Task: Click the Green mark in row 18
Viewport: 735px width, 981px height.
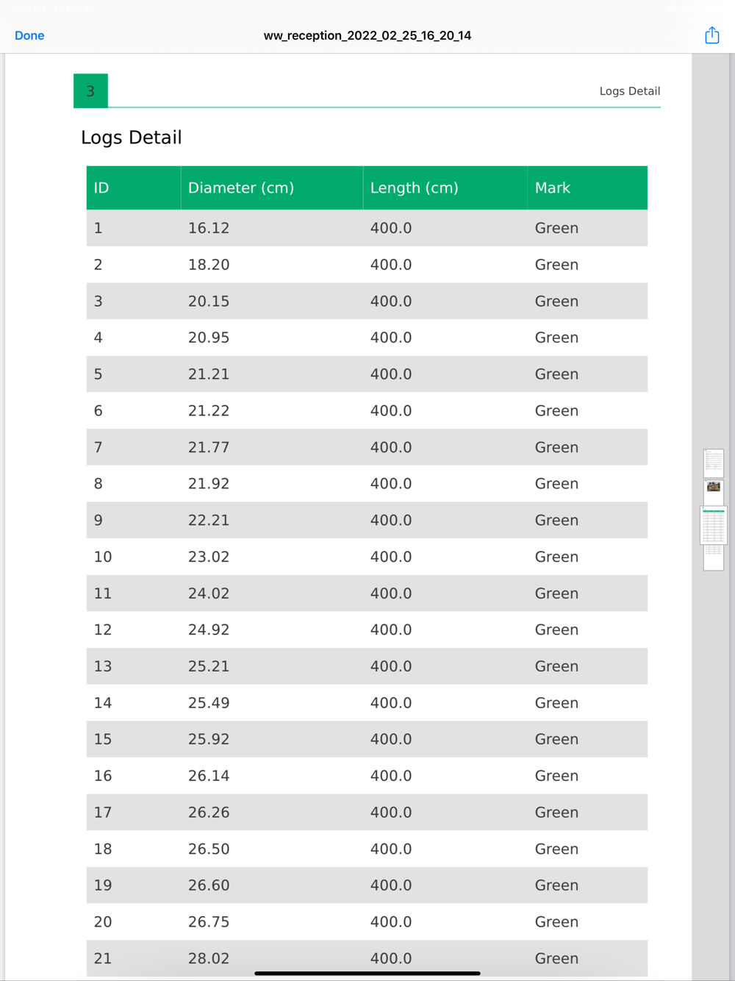Action: tap(556, 849)
